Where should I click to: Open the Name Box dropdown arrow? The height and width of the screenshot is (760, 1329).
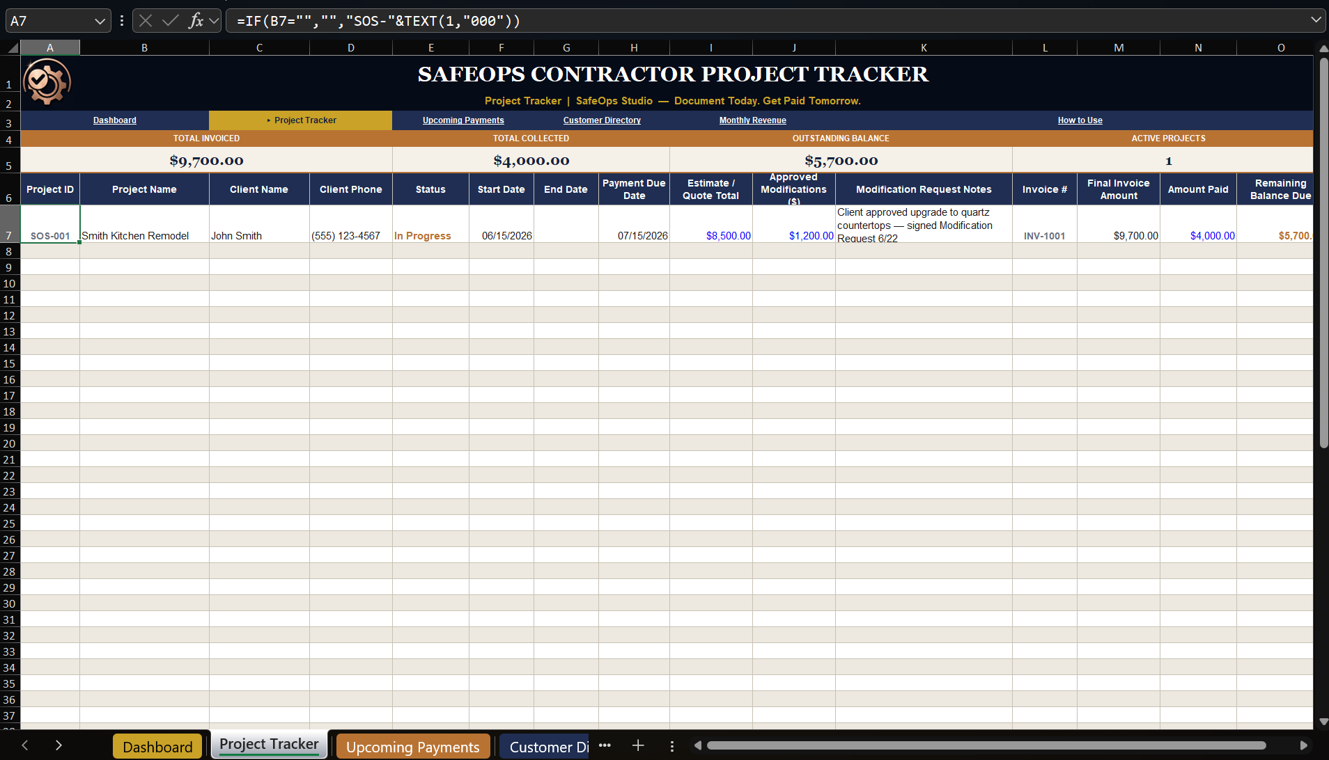[x=100, y=22]
